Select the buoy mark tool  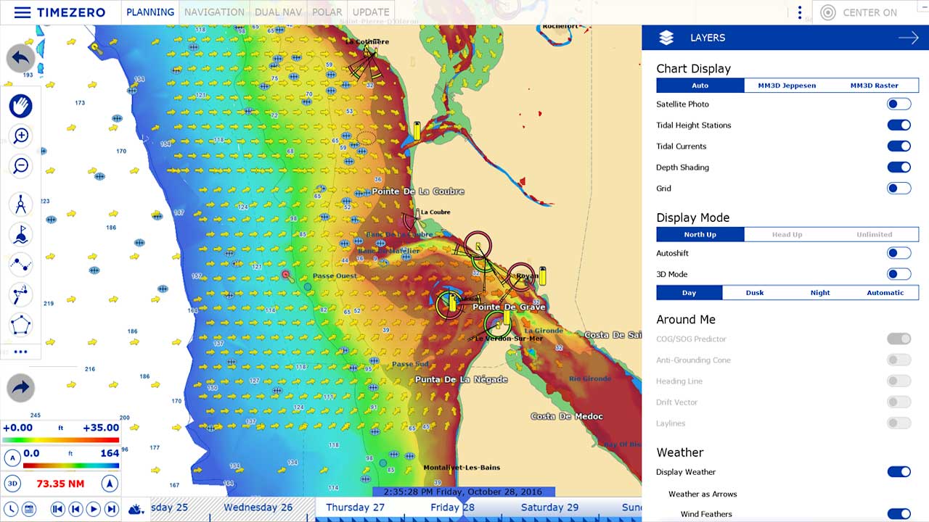tap(21, 234)
